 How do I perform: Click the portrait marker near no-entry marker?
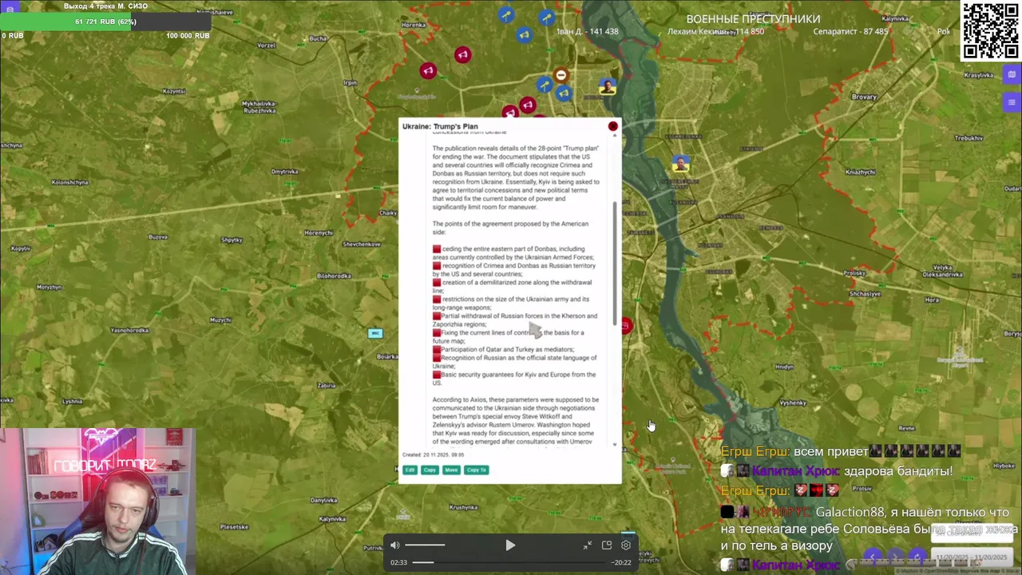(608, 86)
